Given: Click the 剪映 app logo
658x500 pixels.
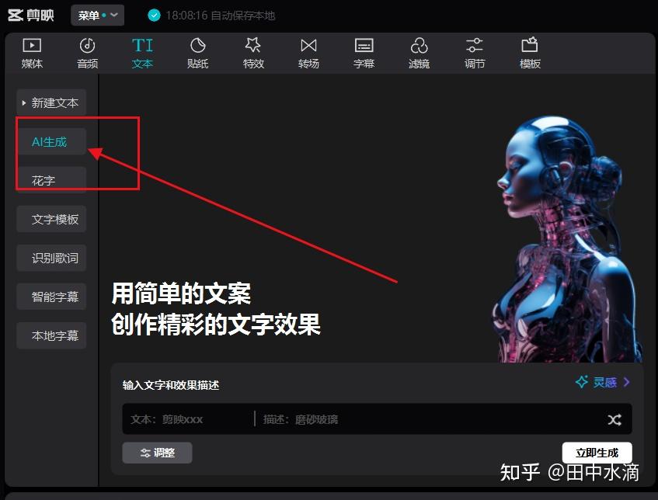Looking at the screenshot, I should (31, 16).
